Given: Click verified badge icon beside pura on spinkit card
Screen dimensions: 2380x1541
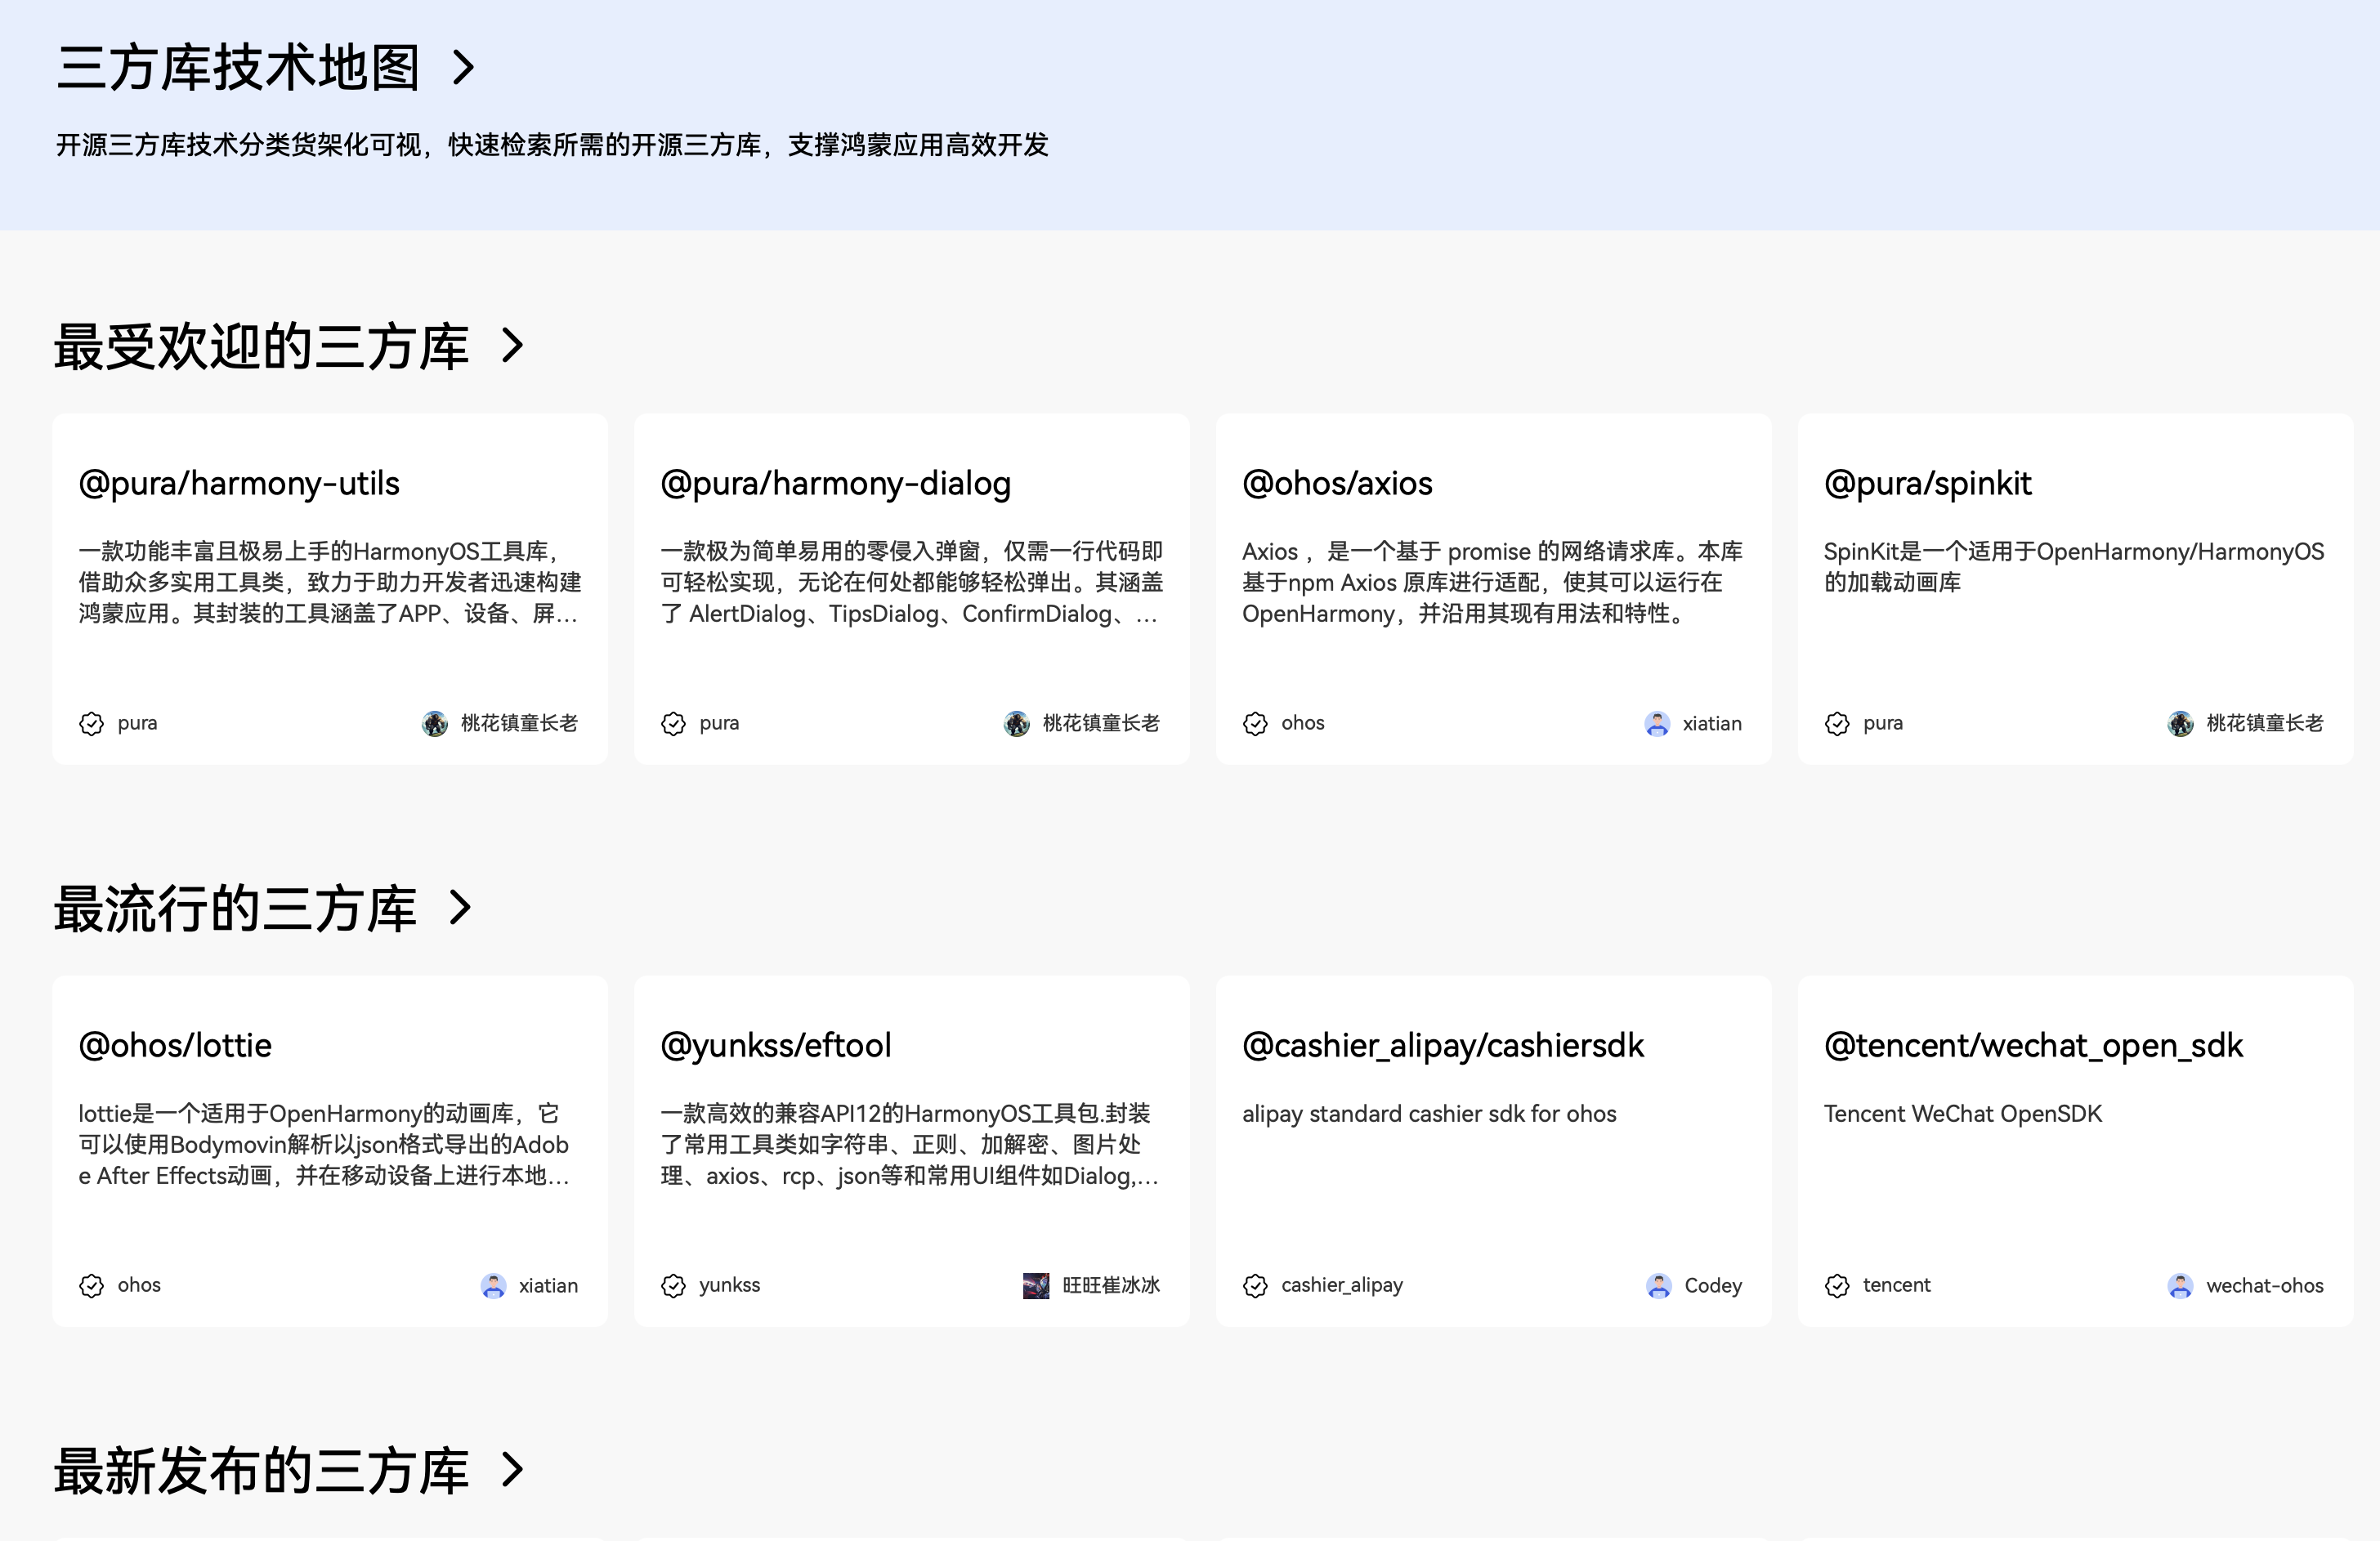Looking at the screenshot, I should pos(1837,724).
